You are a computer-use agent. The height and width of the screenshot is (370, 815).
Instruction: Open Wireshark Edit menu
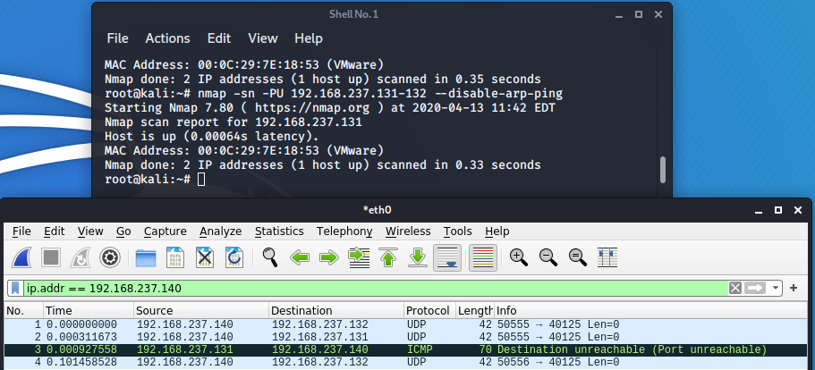[54, 231]
